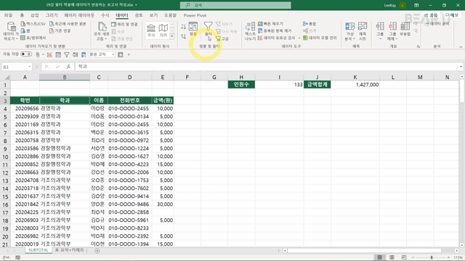Switch to Normal view in status bar
This screenshot has height=261, width=465.
(379, 257)
